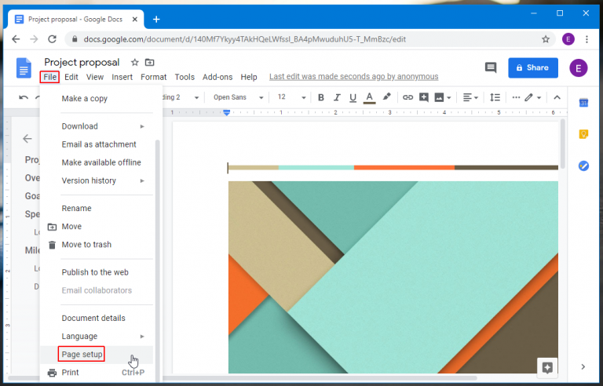Open the paragraph style dropdown arrow
The height and width of the screenshot is (386, 603).
click(x=196, y=97)
